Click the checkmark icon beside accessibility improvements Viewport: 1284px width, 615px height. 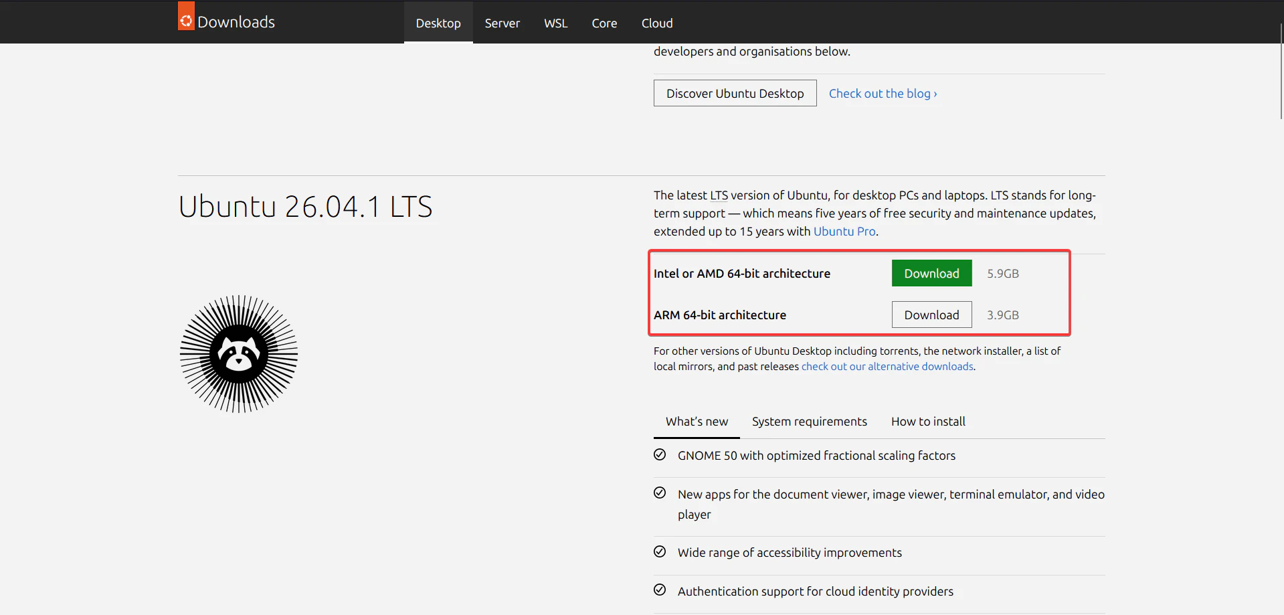pyautogui.click(x=660, y=552)
